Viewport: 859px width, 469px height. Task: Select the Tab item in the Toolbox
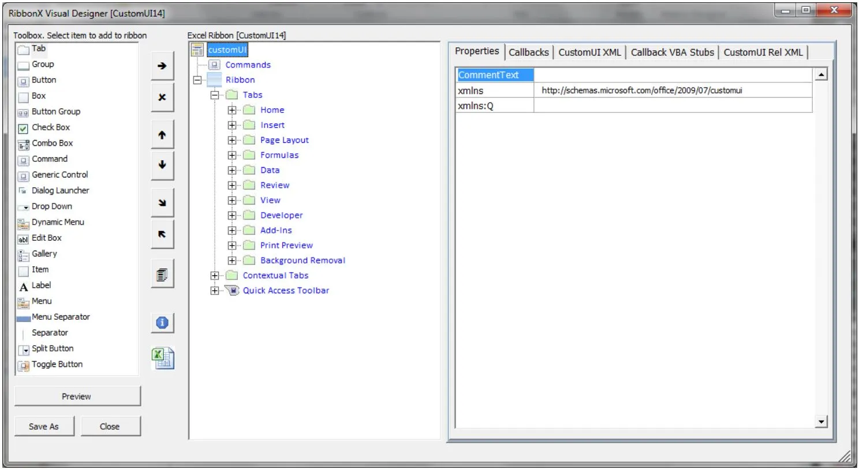point(39,49)
